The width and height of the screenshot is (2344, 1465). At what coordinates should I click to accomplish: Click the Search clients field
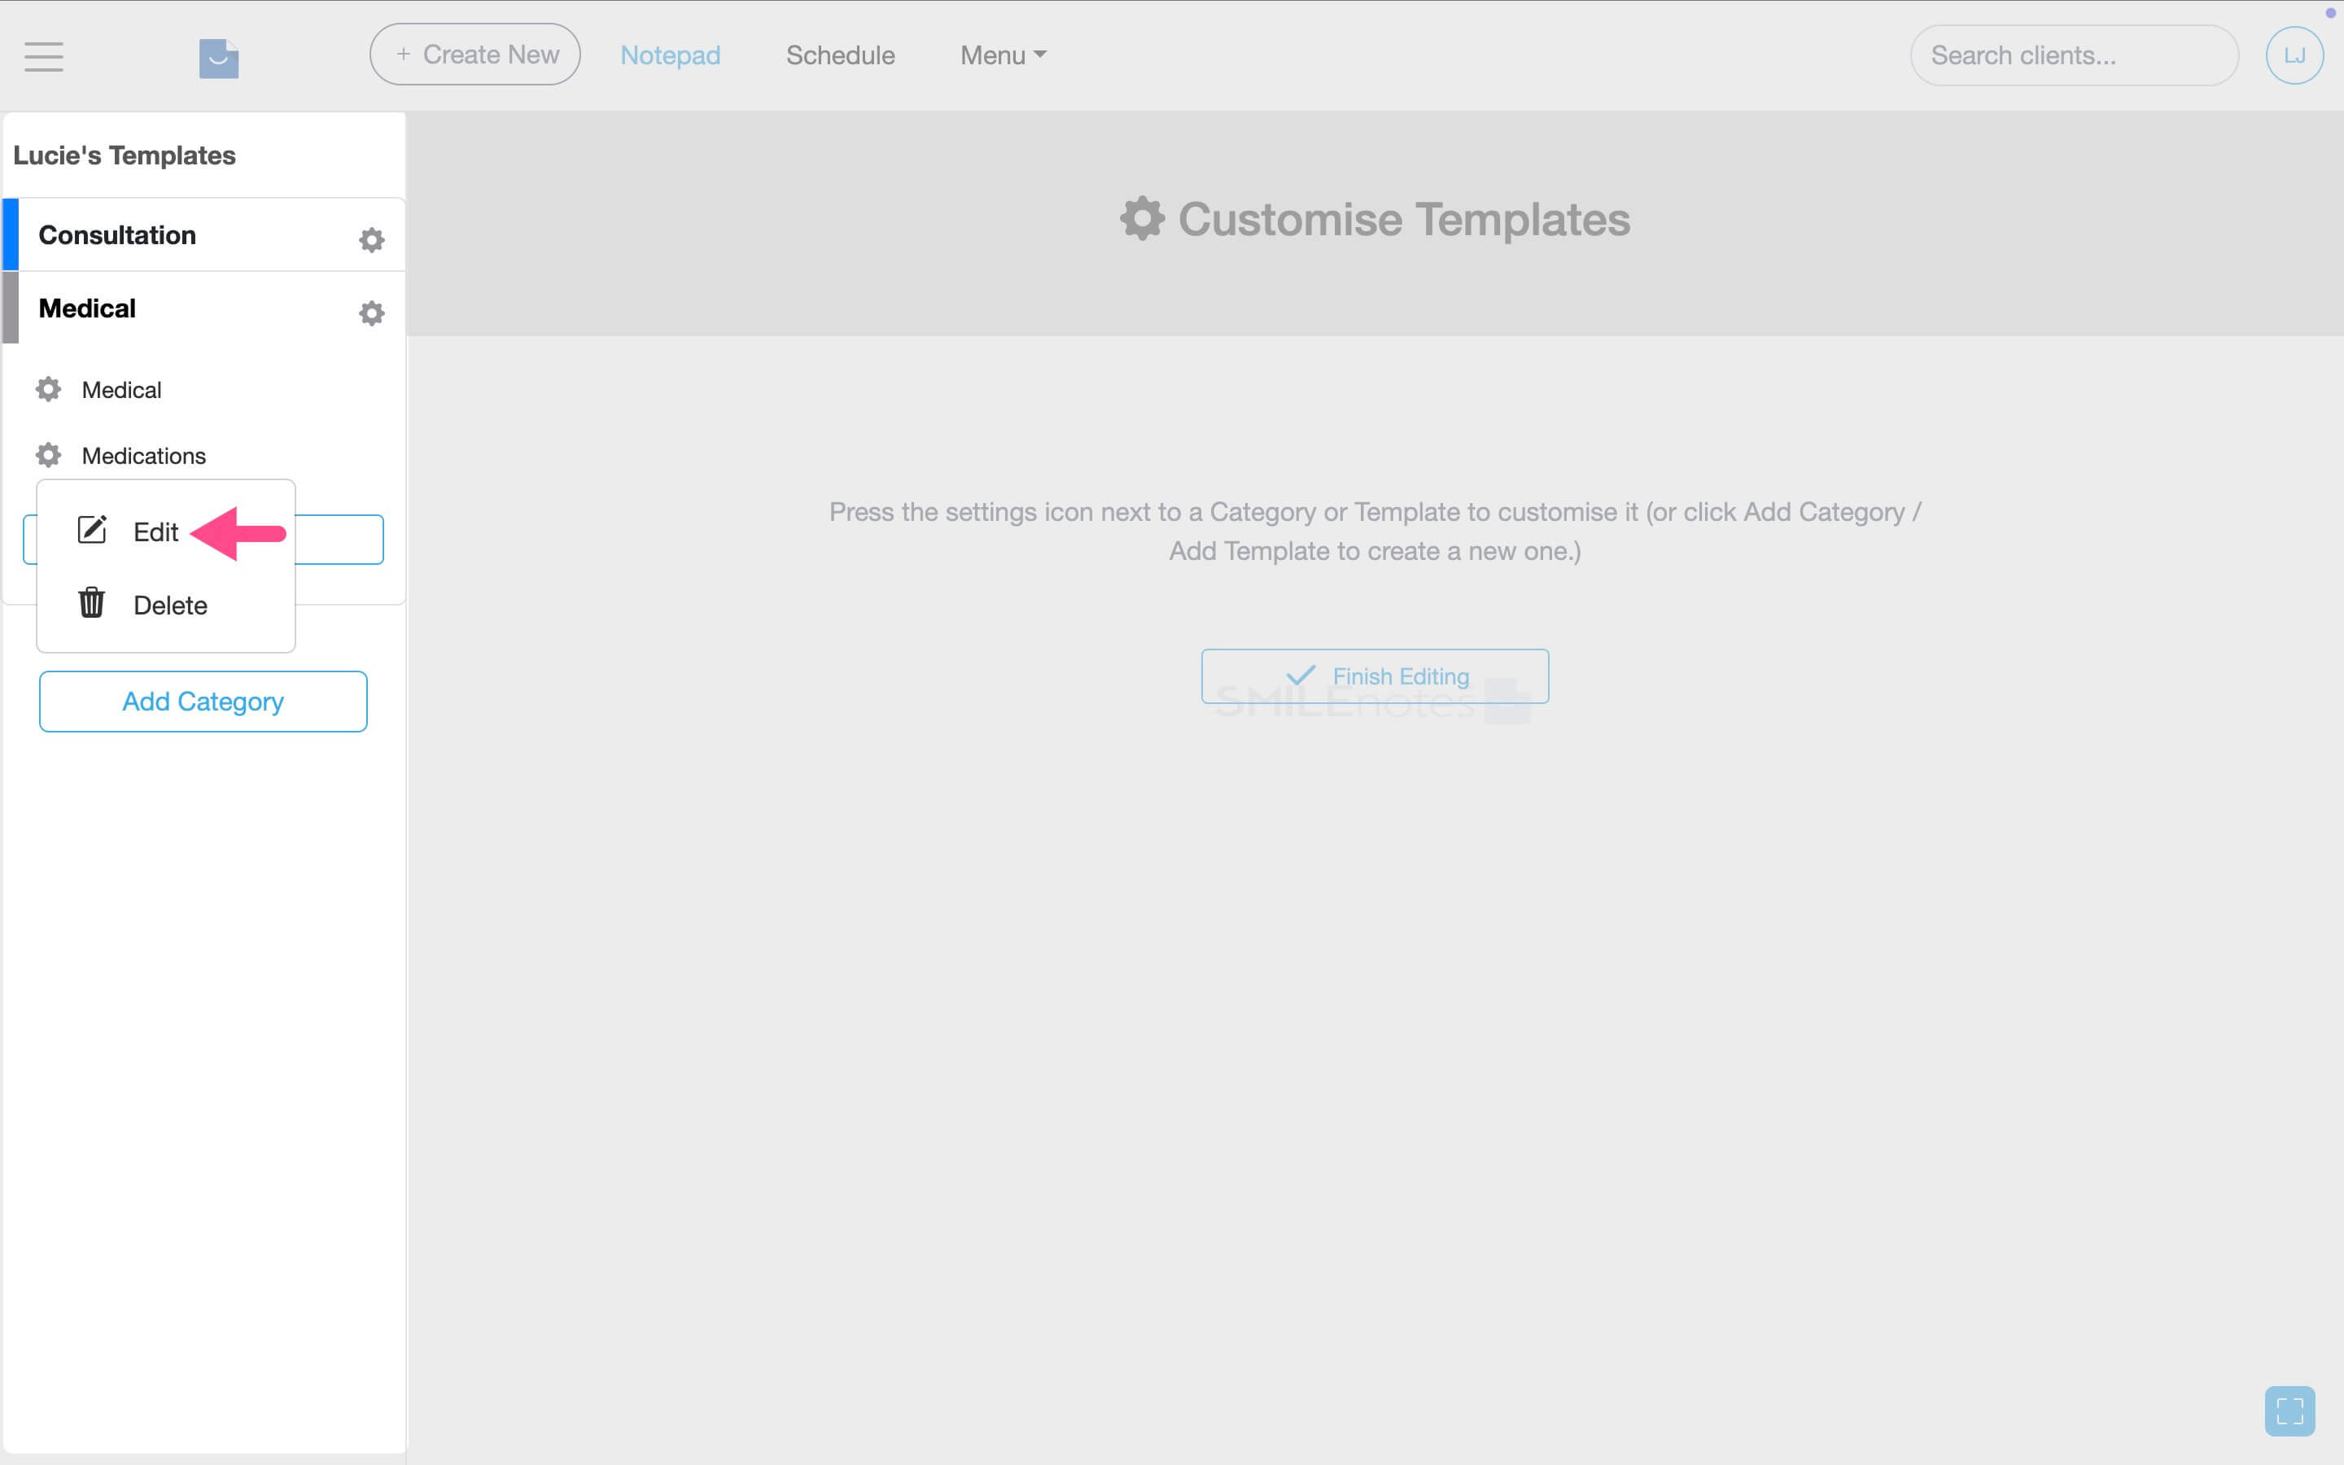2072,55
